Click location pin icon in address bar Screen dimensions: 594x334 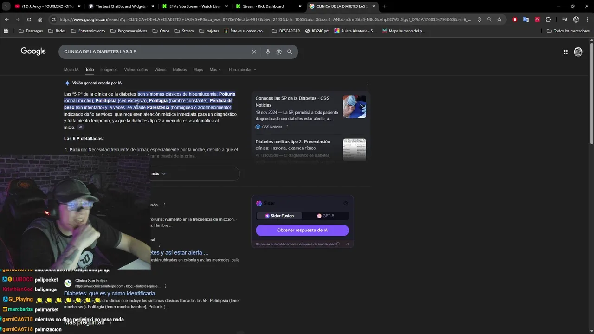pos(479,19)
